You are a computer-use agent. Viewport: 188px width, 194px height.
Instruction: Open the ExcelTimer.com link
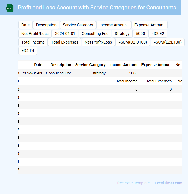168,183
